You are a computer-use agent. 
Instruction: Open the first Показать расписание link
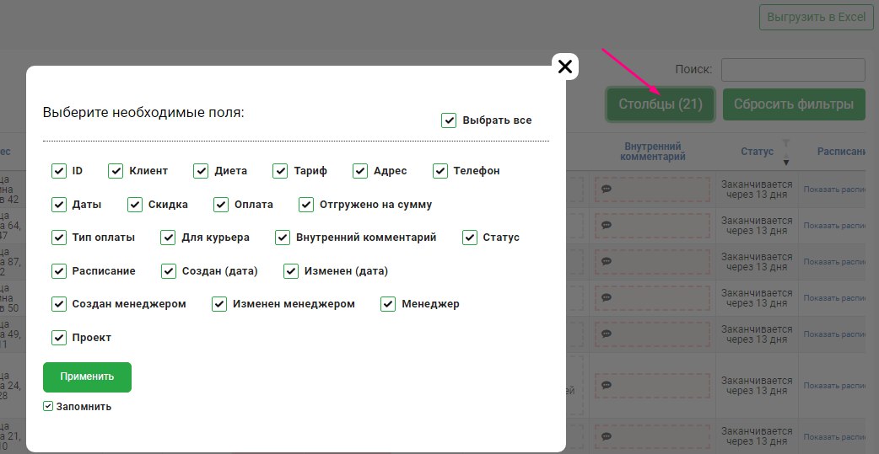pyautogui.click(x=835, y=190)
